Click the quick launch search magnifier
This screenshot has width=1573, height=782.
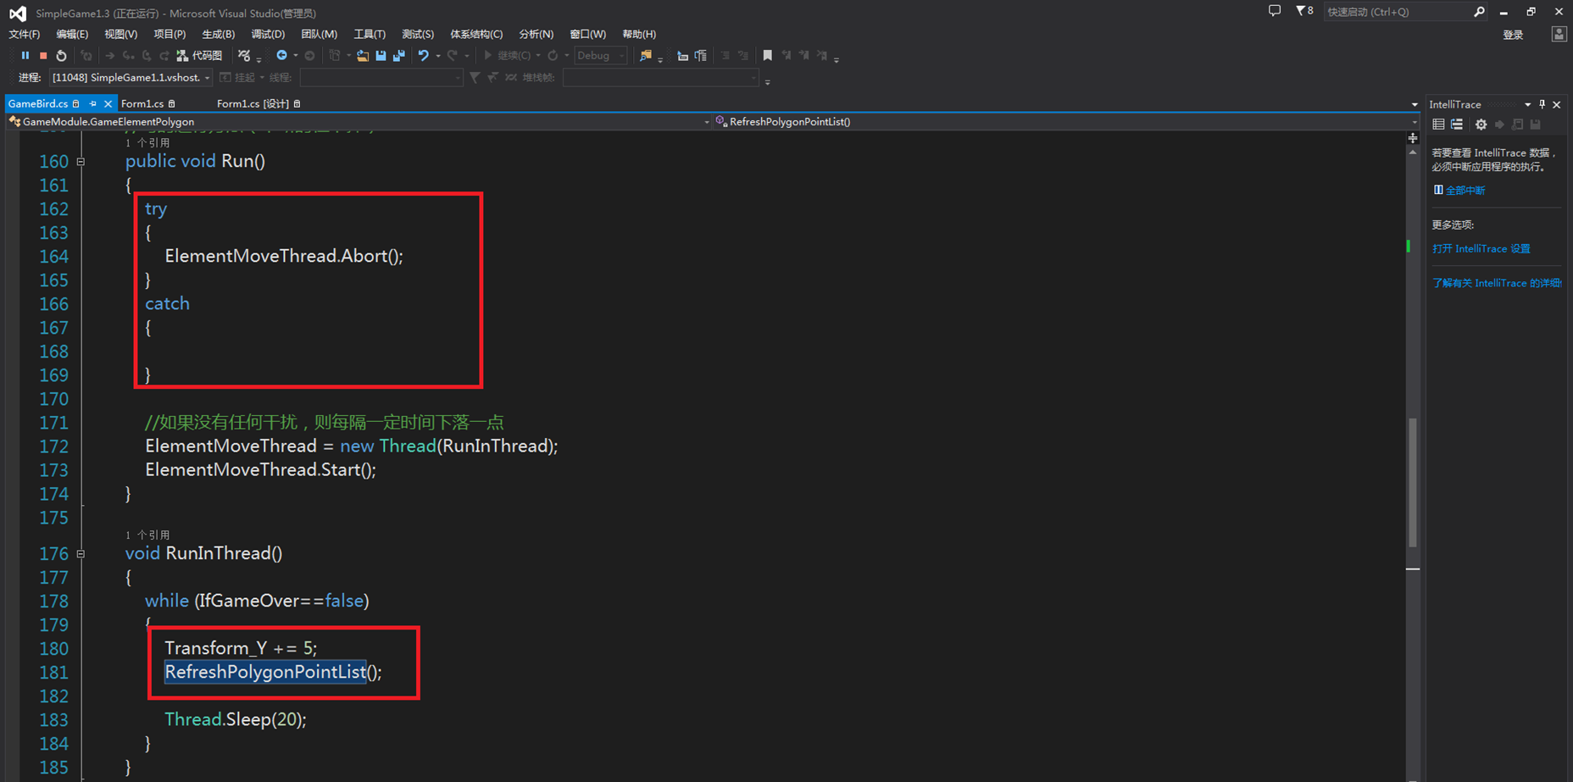click(x=1479, y=12)
